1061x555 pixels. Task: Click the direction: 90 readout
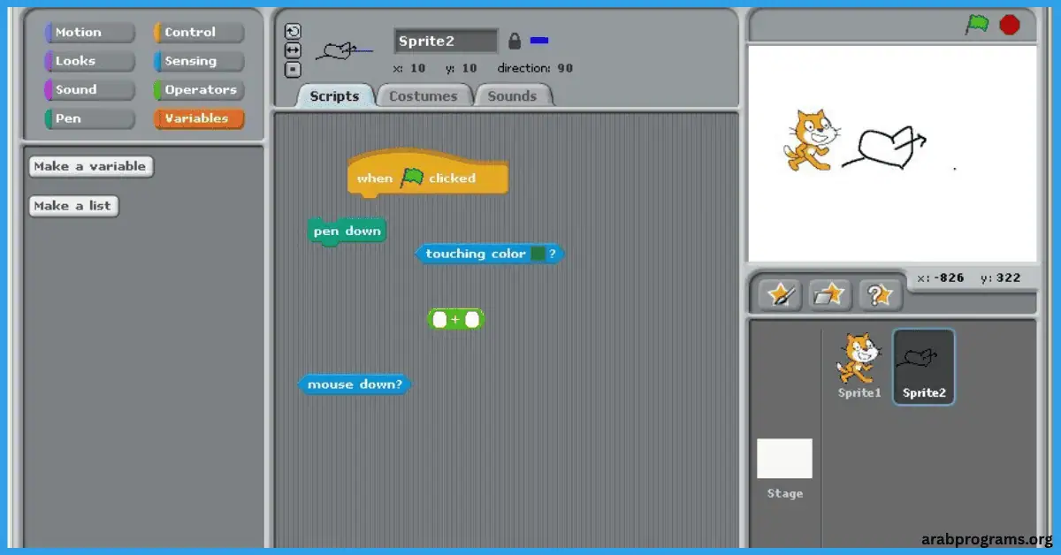[535, 68]
